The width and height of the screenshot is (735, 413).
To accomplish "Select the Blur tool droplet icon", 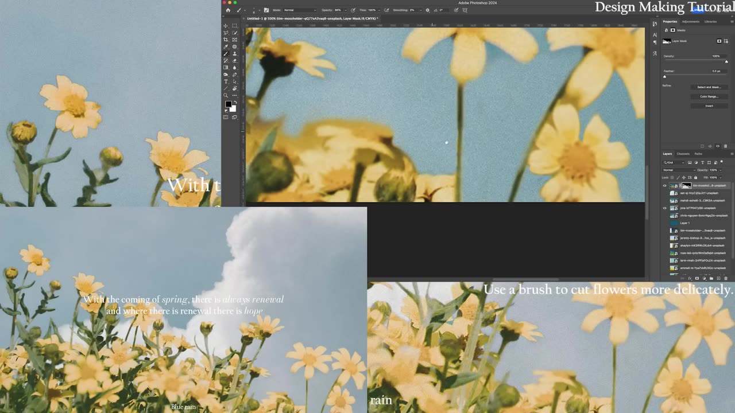I will tap(234, 67).
